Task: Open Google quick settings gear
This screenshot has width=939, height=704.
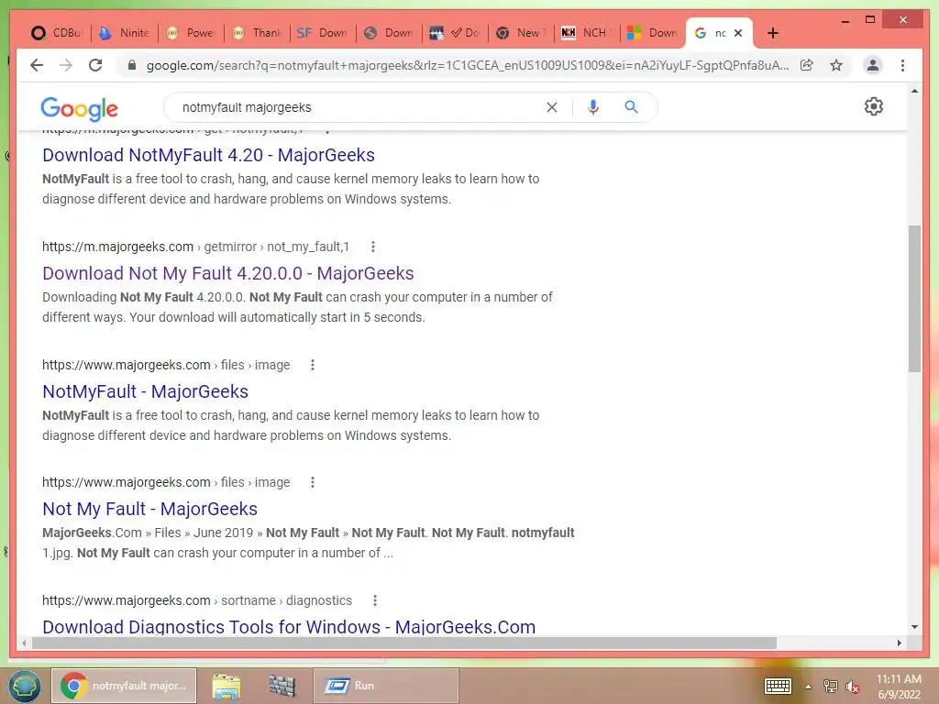Action: 874,106
